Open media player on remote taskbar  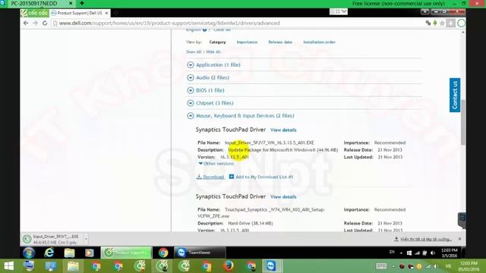point(90,253)
